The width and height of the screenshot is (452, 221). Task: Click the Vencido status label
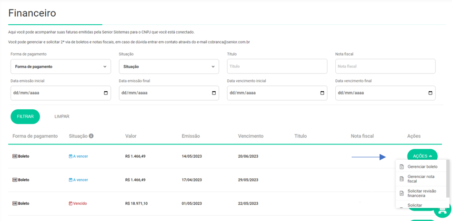78,203
